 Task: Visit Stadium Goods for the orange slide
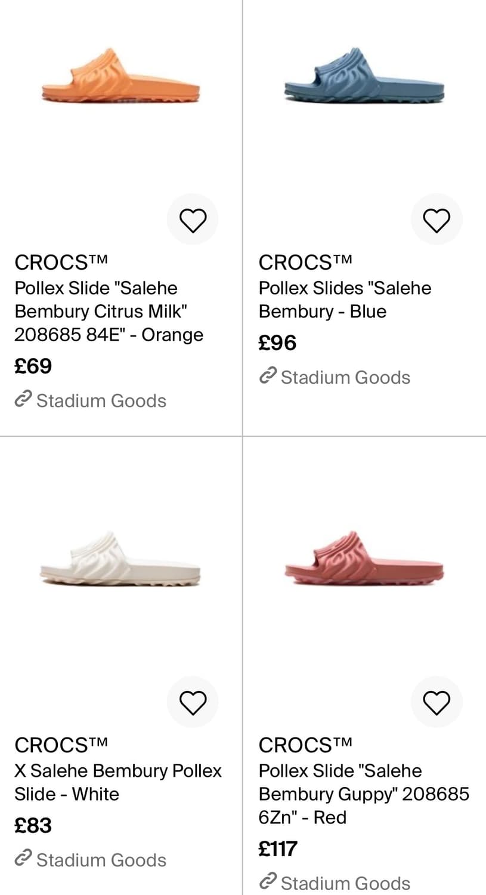(x=101, y=401)
